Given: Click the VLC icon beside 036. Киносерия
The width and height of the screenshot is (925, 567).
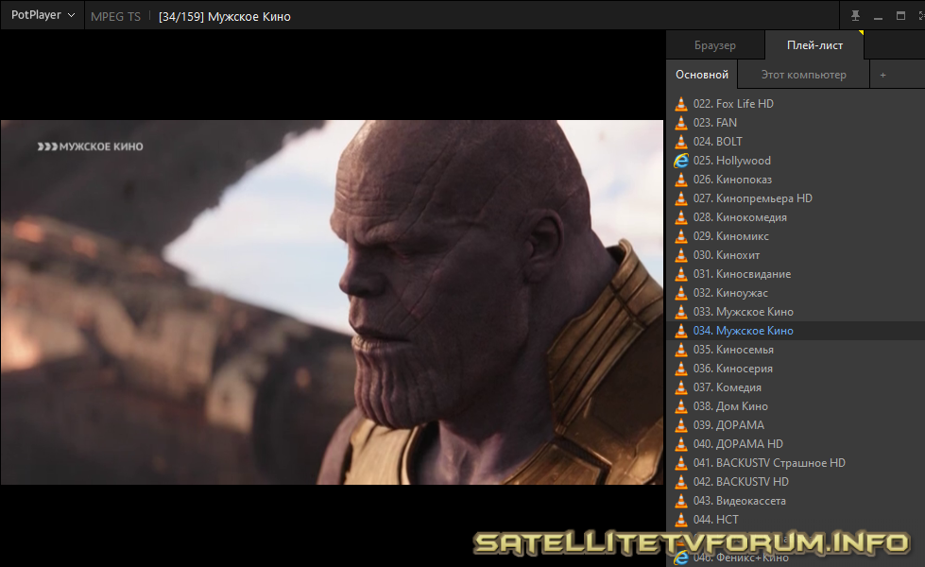Looking at the screenshot, I should pyautogui.click(x=681, y=369).
